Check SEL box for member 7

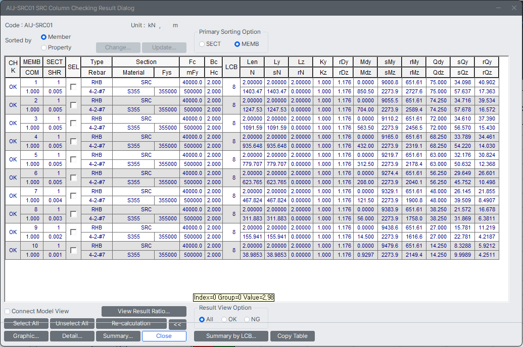point(73,196)
